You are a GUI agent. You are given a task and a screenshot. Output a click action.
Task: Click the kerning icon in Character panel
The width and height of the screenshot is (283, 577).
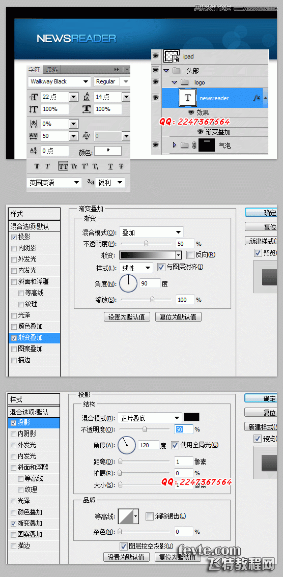(x=87, y=136)
